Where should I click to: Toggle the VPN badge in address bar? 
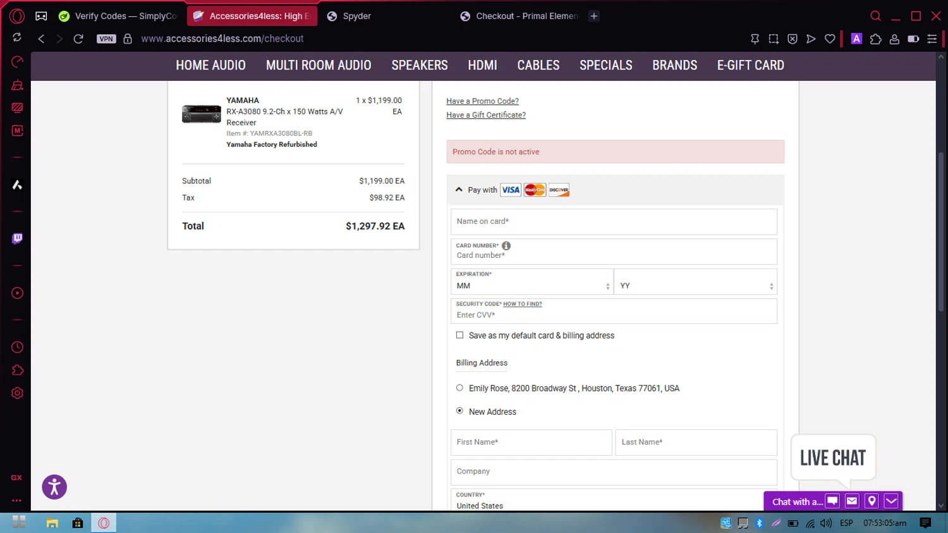point(106,39)
